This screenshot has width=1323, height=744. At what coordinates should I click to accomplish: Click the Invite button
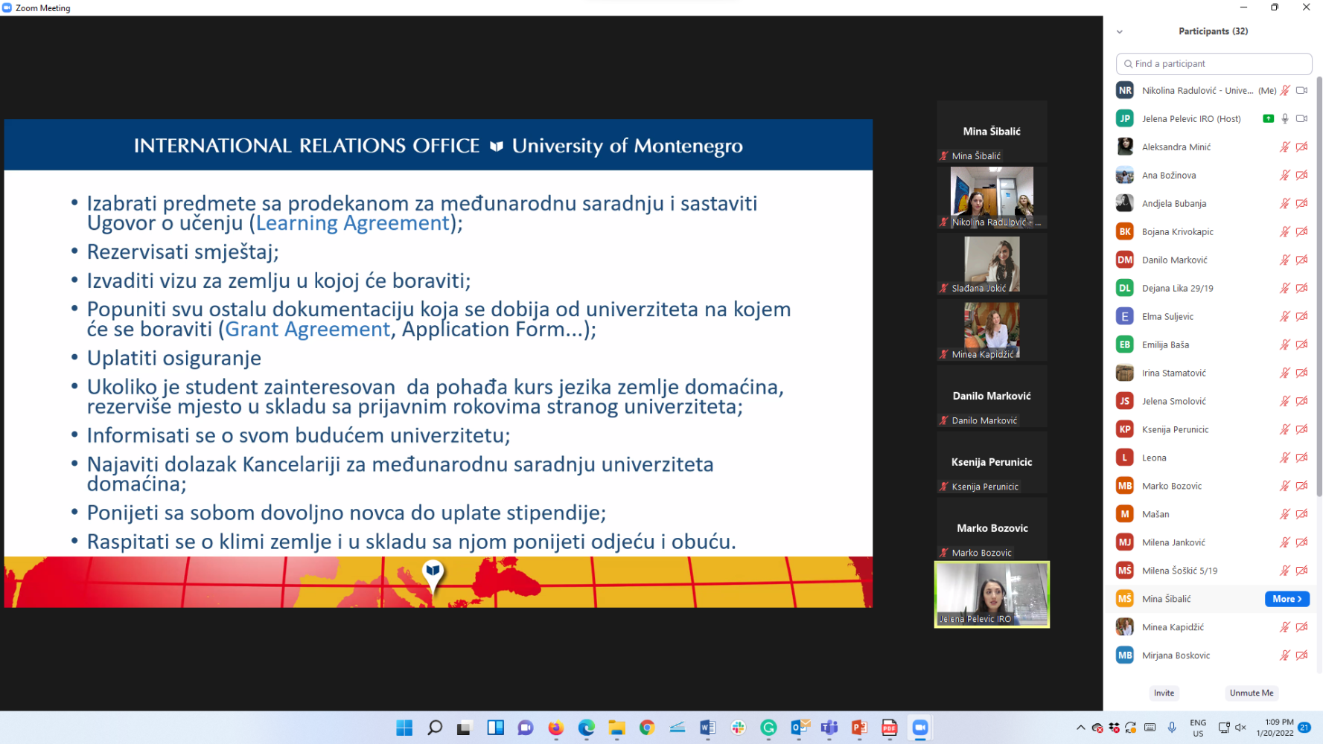click(1164, 693)
